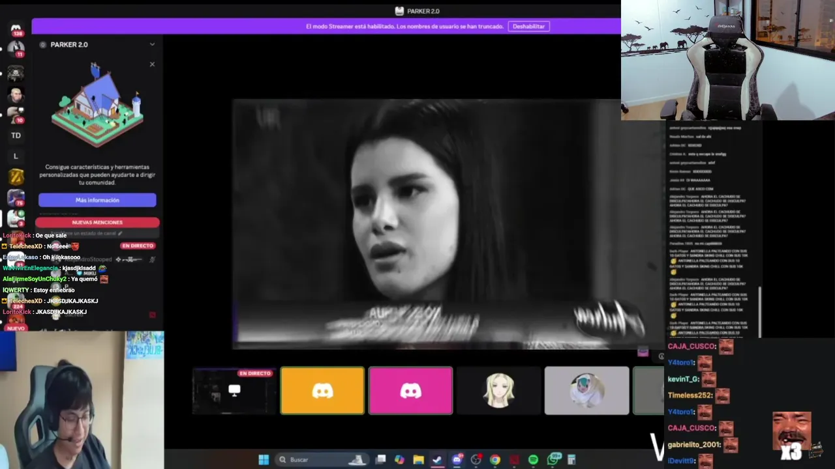The width and height of the screenshot is (835, 469).
Task: Click the streamed chat scrollbar thumb
Action: click(x=759, y=311)
